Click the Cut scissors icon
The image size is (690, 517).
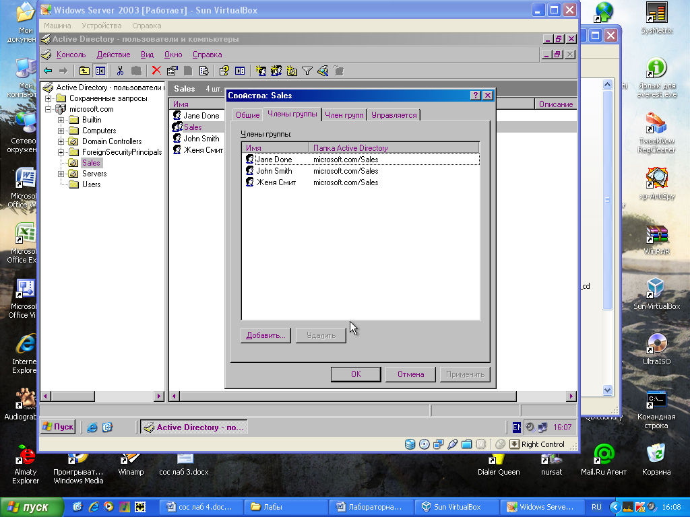pyautogui.click(x=120, y=71)
